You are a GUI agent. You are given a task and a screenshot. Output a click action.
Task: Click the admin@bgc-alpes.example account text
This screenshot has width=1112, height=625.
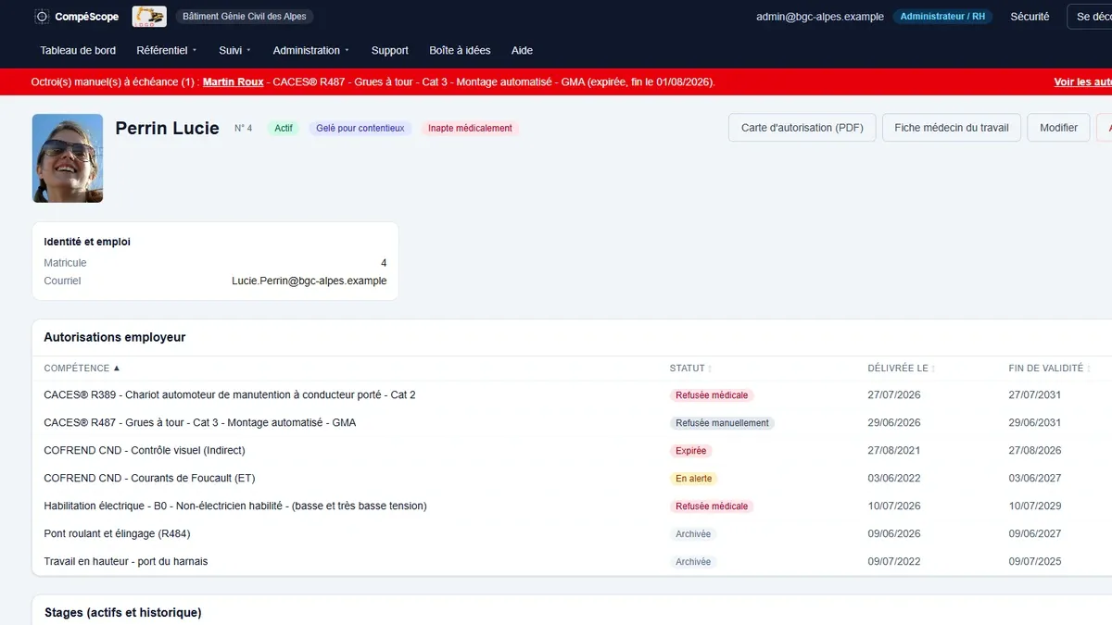(820, 17)
